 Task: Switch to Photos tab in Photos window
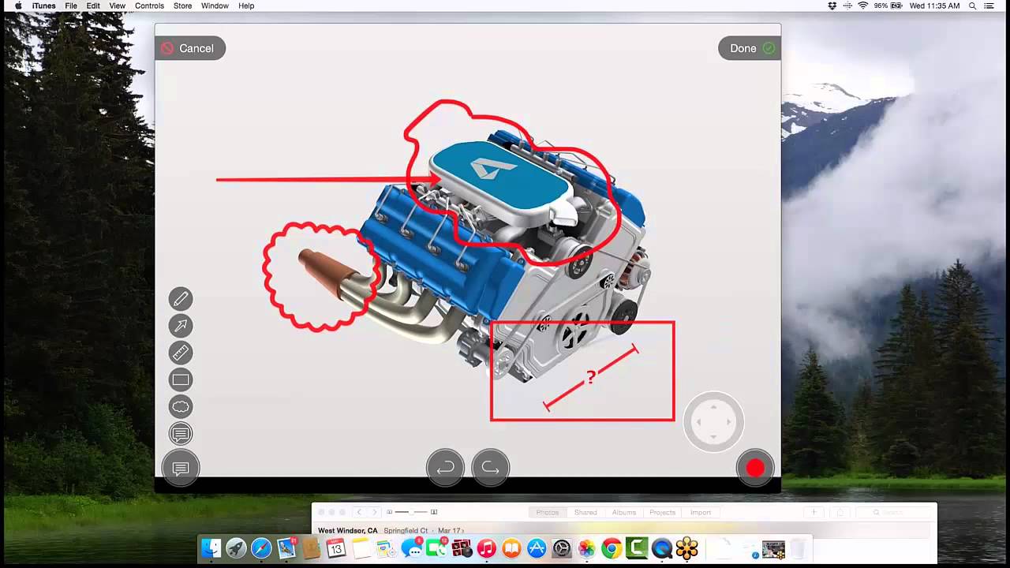pos(547,513)
